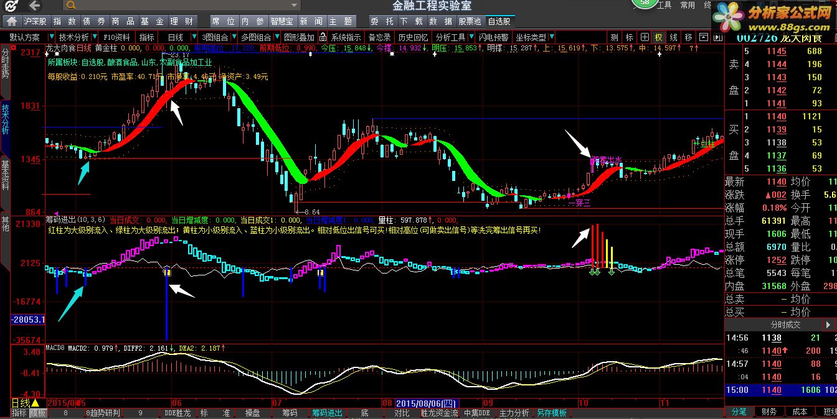This screenshot has width=837, height=419.
Task: Click the 2015/08/06 date marker on timeline
Action: tap(427, 403)
